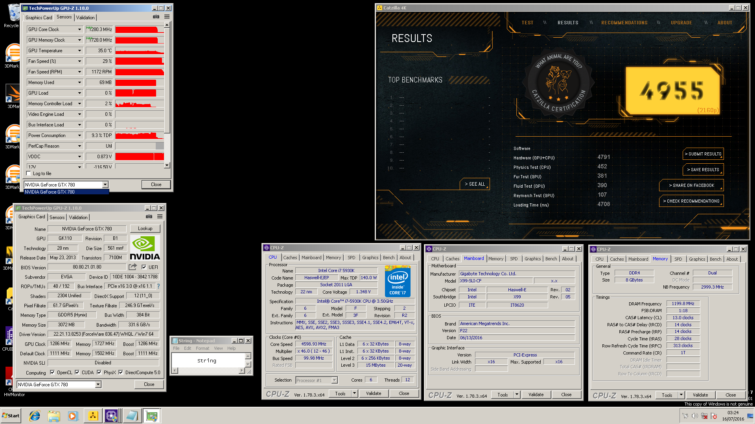Click GPU-Z Sensors scrollbar thumb
755x424 pixels.
click(x=167, y=80)
